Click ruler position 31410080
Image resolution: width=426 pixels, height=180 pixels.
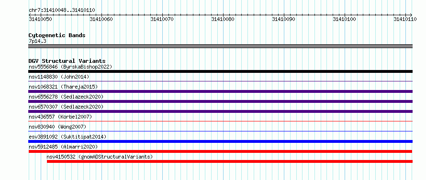pyautogui.click(x=223, y=19)
